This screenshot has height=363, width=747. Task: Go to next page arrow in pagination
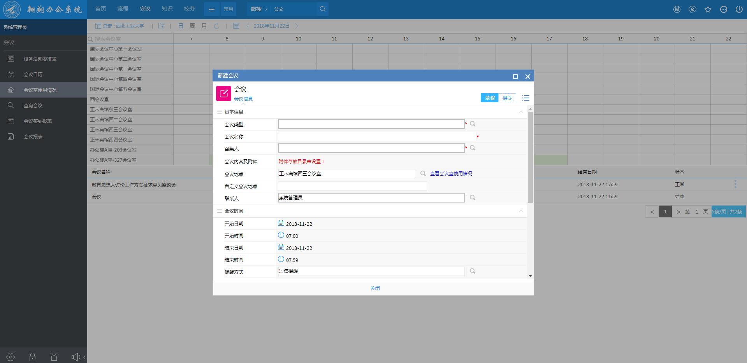(678, 212)
